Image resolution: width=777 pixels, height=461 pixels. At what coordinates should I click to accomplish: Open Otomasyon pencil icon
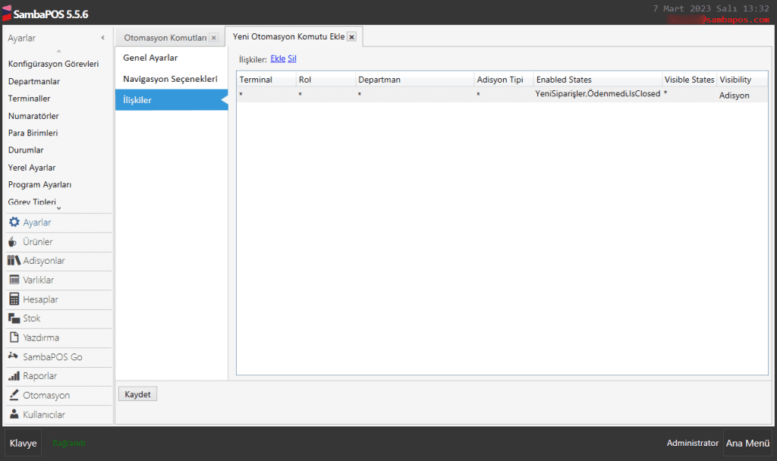[14, 395]
